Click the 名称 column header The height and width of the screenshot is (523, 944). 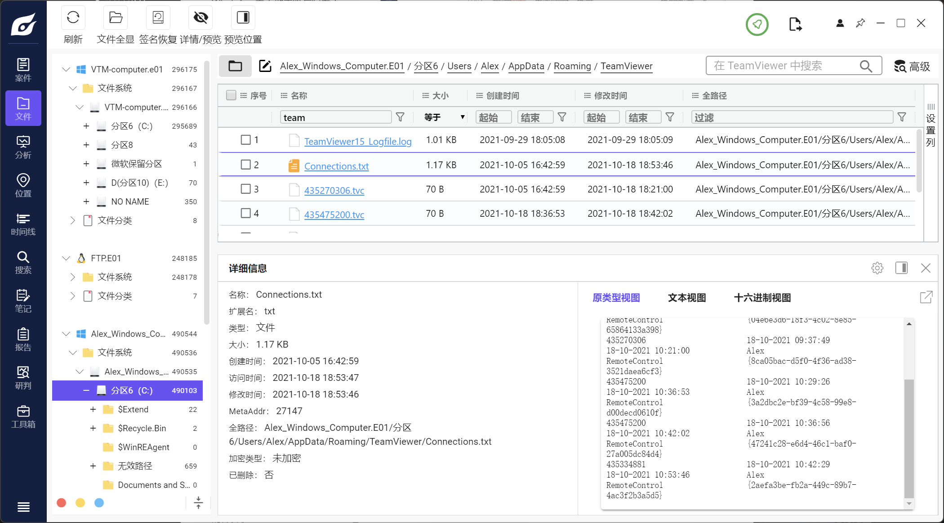[x=298, y=95]
